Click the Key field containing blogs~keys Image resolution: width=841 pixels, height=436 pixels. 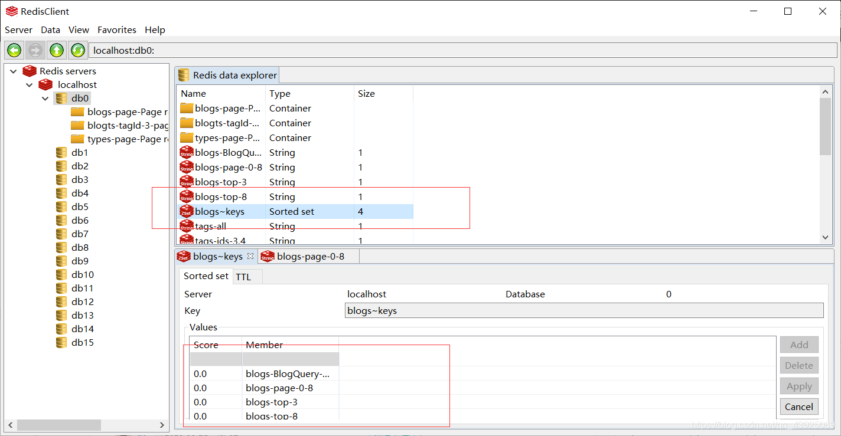[584, 311]
